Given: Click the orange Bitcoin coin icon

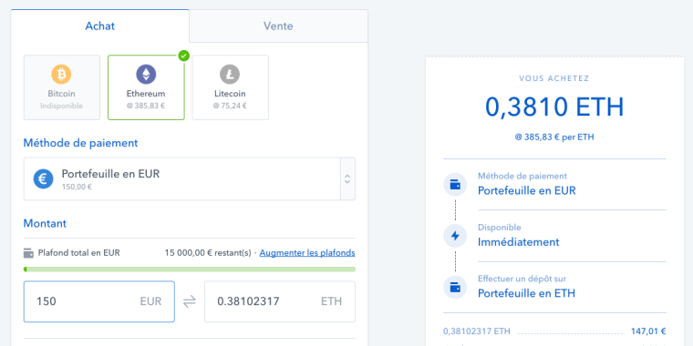Looking at the screenshot, I should [x=61, y=74].
